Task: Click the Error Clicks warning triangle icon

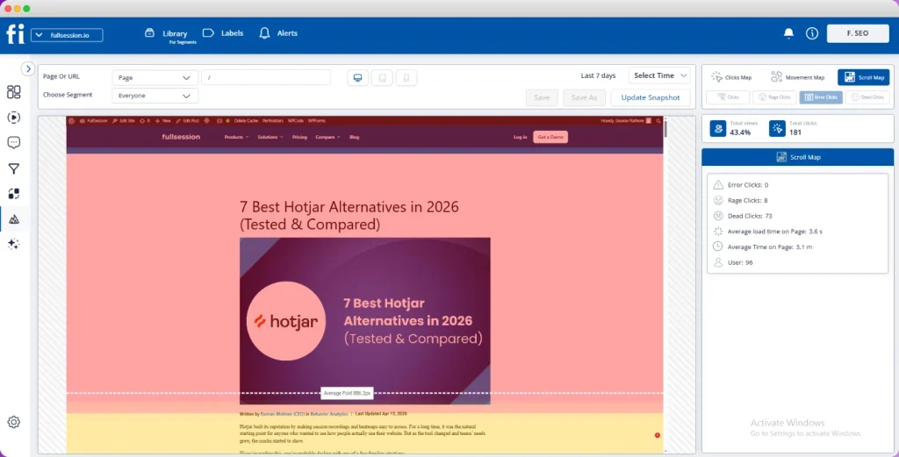Action: 718,185
